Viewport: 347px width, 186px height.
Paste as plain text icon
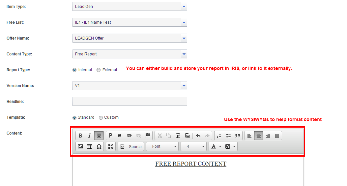click(x=178, y=136)
